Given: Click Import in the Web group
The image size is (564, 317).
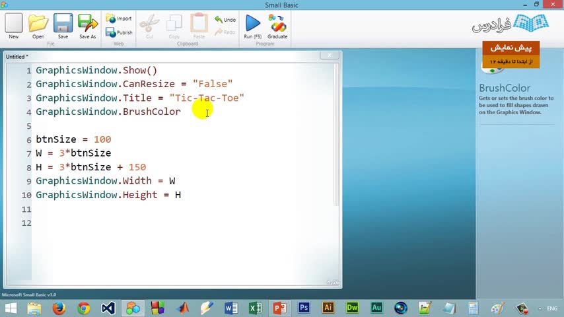Looking at the screenshot, I should click(119, 18).
